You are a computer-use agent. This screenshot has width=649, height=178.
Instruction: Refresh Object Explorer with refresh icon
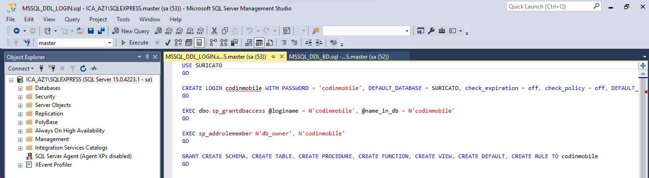83,68
